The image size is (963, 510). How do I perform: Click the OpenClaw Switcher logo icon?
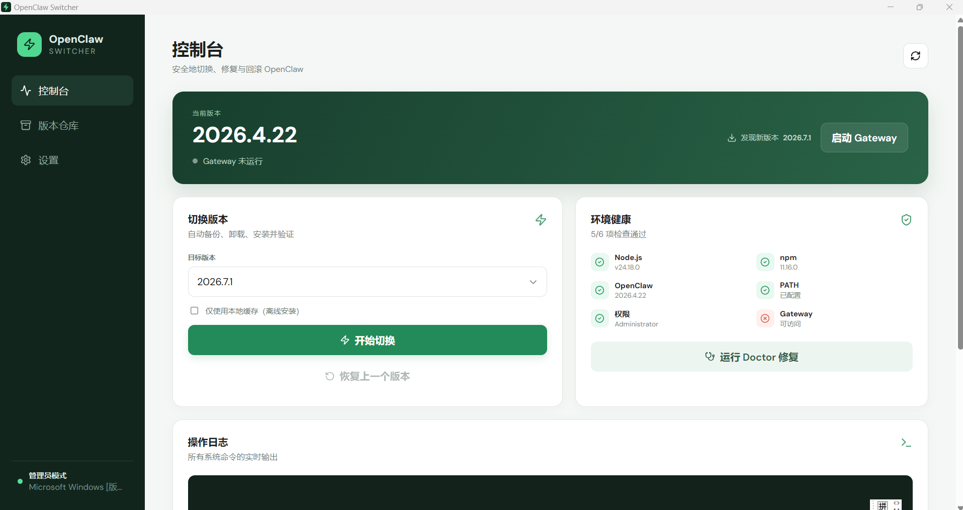point(29,45)
